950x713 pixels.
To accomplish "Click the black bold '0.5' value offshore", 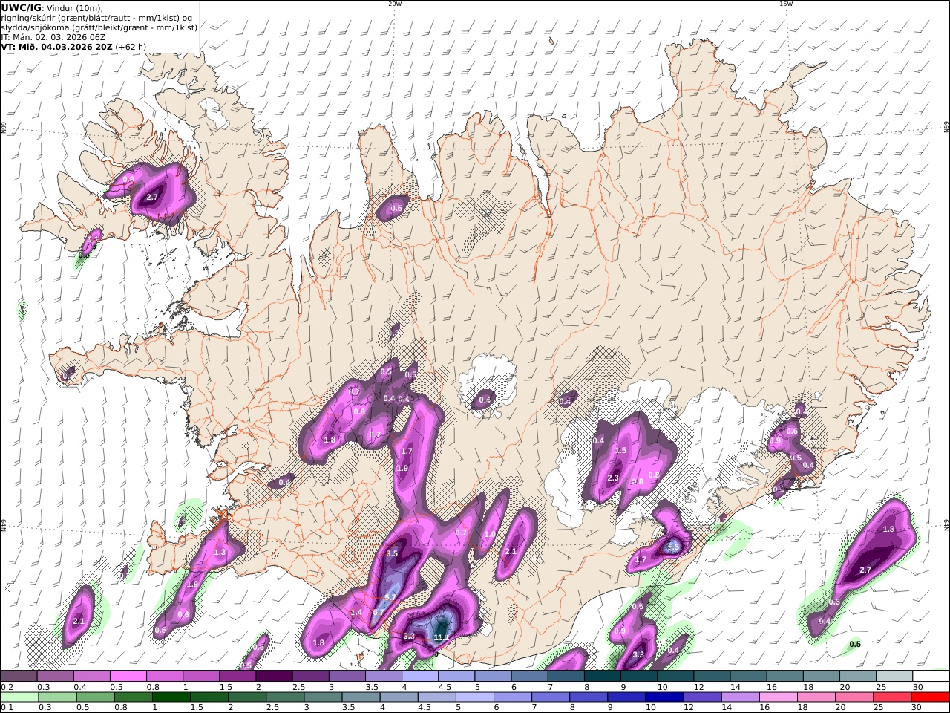I will (x=855, y=644).
